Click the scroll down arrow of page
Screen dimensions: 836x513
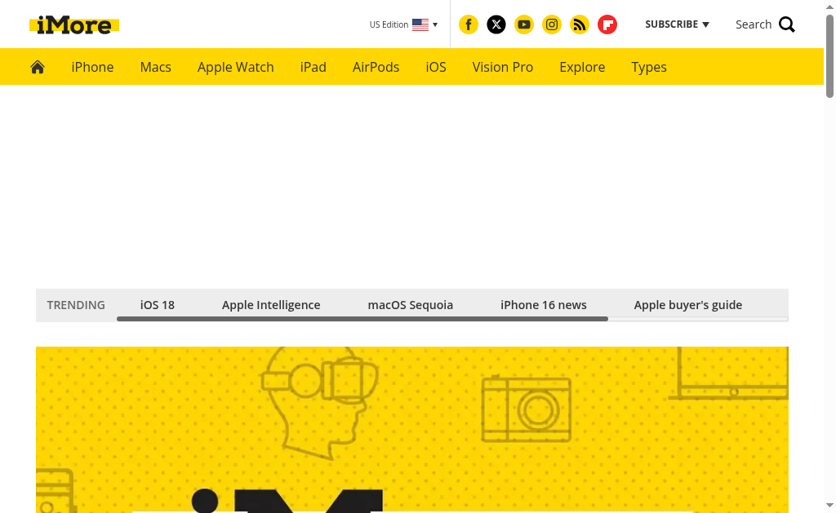(x=829, y=505)
